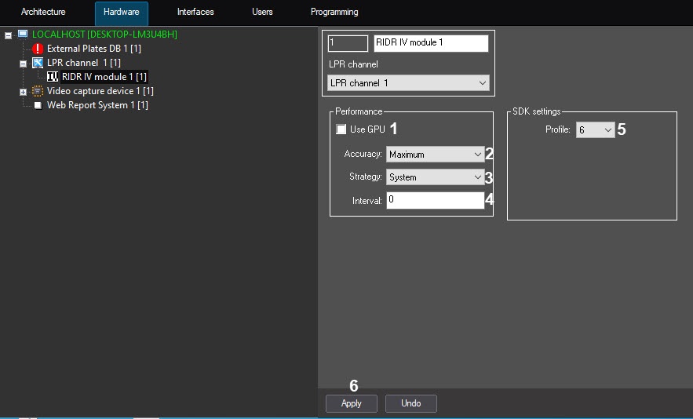This screenshot has height=419, width=693.
Task: Collapse the LPR channel 1 tree node
Action: (23, 64)
